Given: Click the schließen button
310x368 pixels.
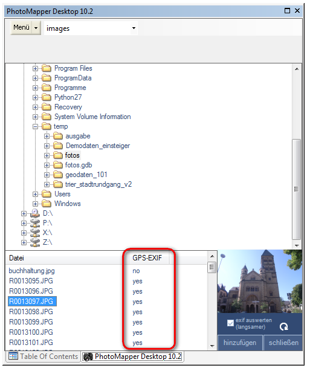Looking at the screenshot, I should point(283,343).
